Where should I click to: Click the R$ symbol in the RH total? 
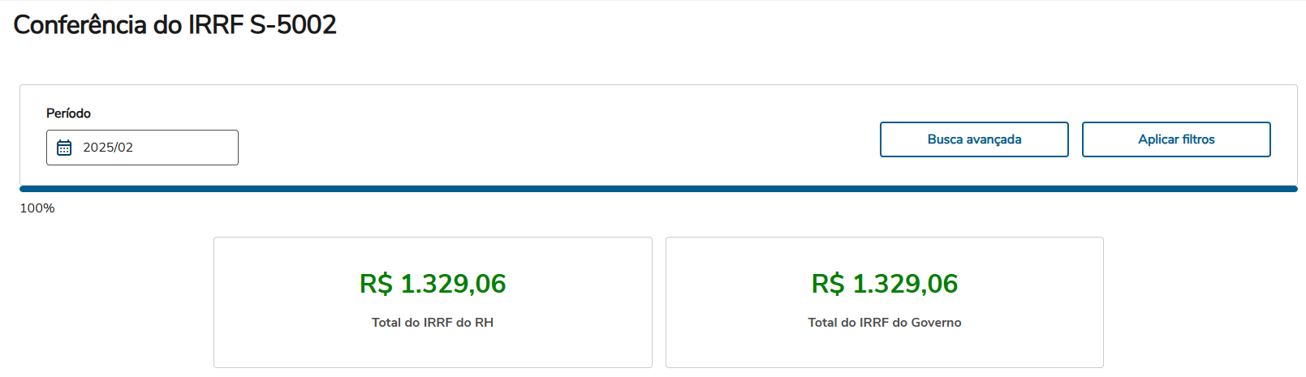pyautogui.click(x=376, y=284)
